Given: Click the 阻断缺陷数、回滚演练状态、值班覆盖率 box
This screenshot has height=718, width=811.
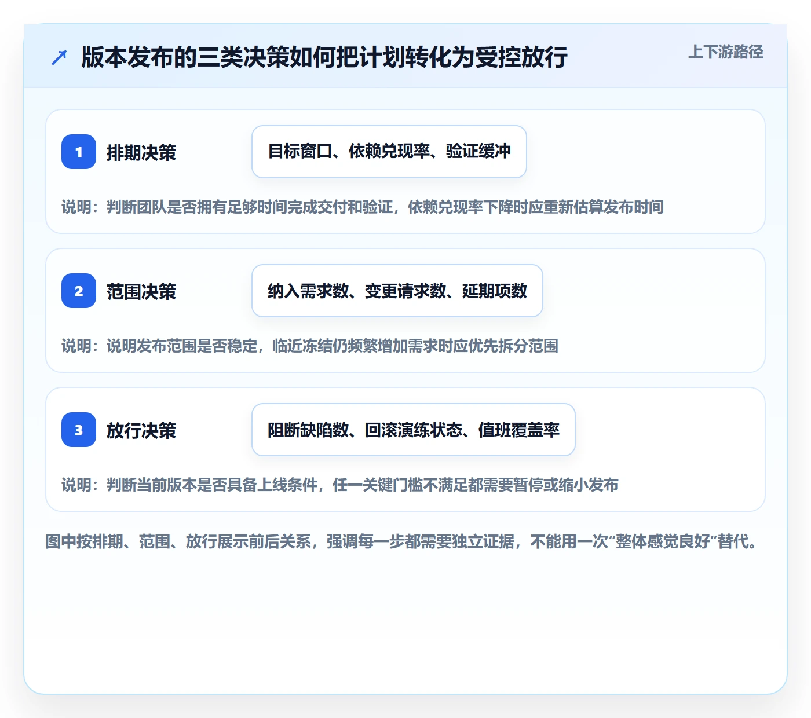Looking at the screenshot, I should coord(414,430).
